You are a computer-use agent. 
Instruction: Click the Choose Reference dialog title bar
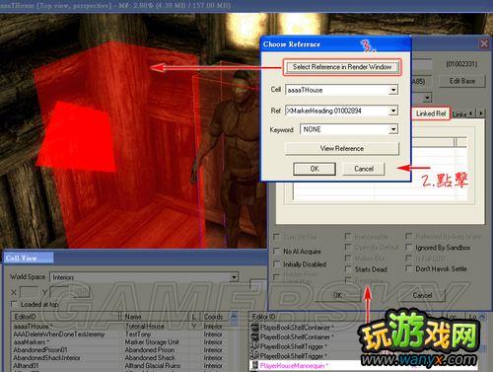click(336, 44)
